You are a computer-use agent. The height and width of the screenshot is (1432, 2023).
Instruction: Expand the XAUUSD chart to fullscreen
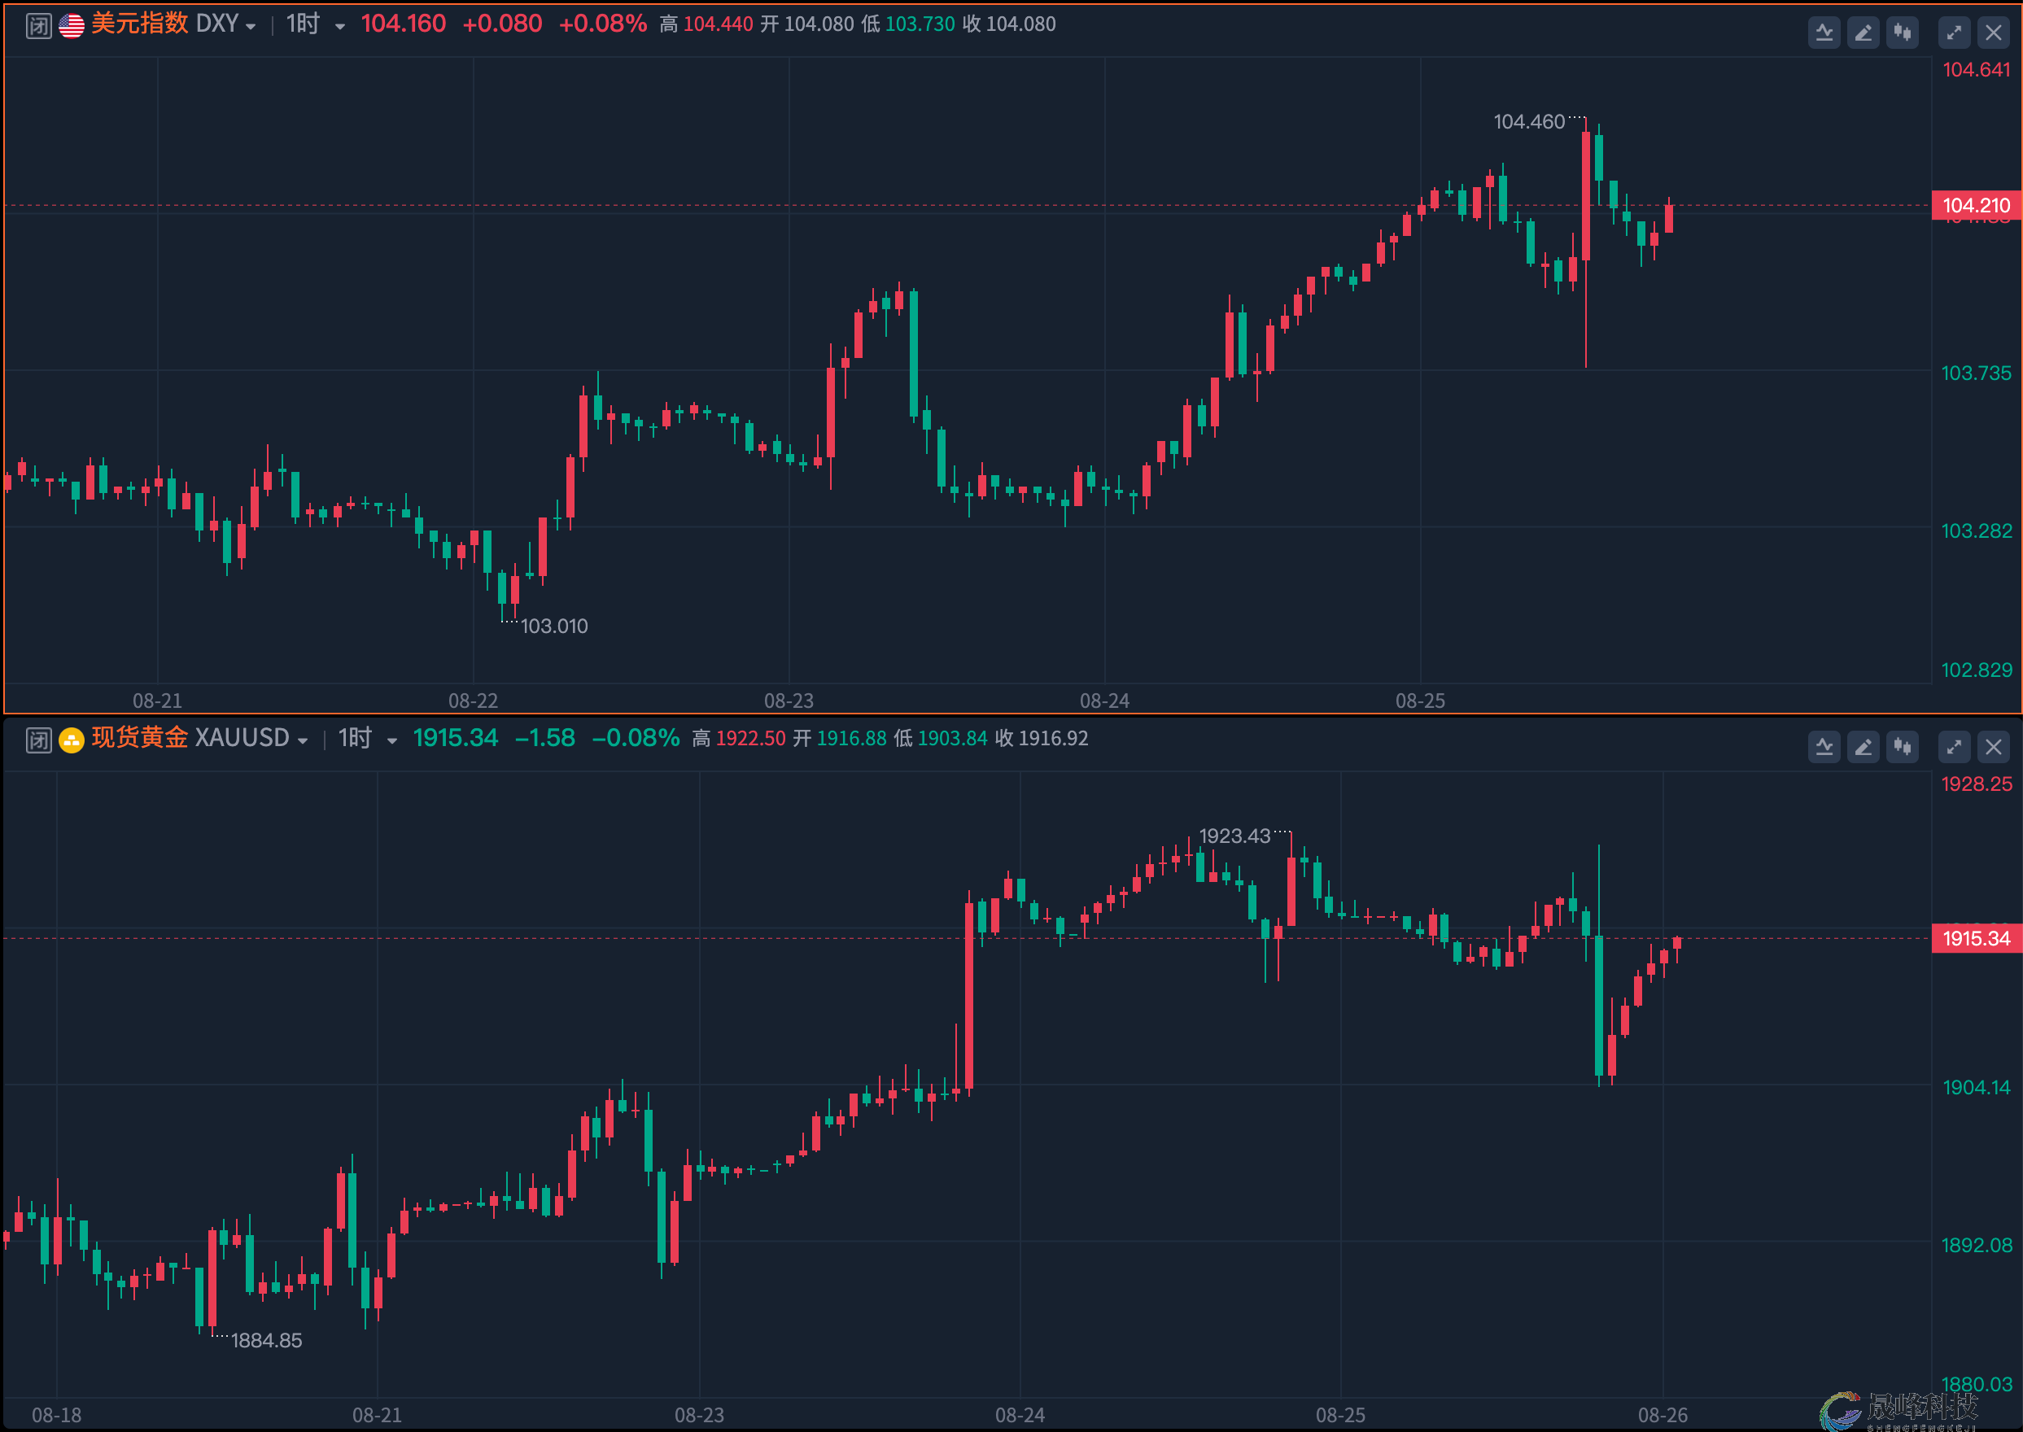click(x=1954, y=748)
